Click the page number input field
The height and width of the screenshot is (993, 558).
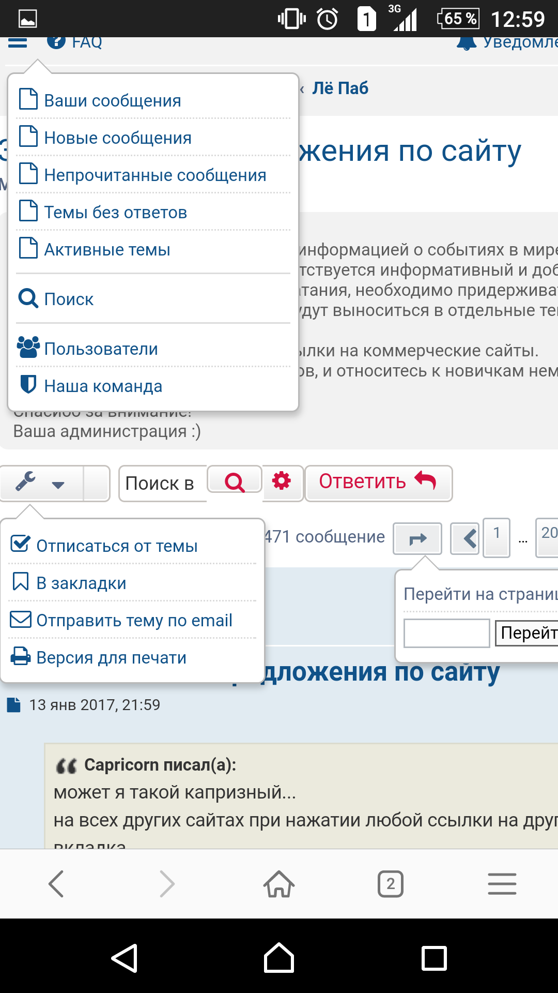coord(446,633)
